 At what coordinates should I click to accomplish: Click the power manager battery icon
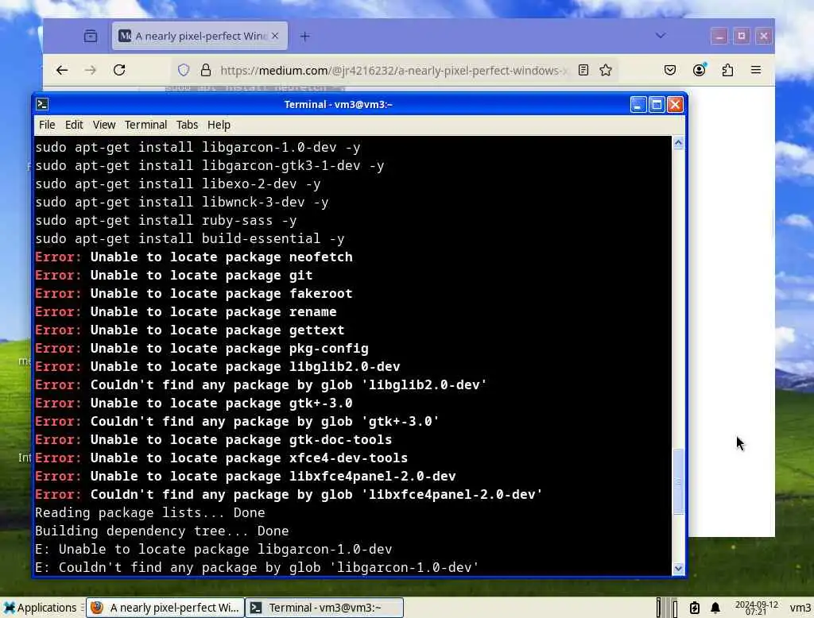(x=695, y=608)
